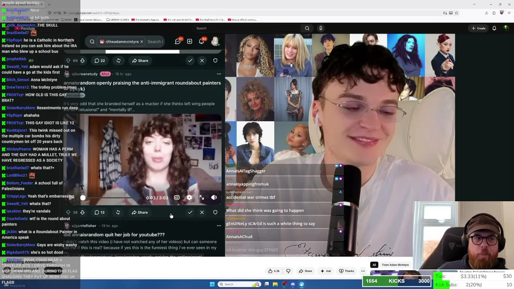Click the Reddit video thumbnail of woman

tap(143, 159)
